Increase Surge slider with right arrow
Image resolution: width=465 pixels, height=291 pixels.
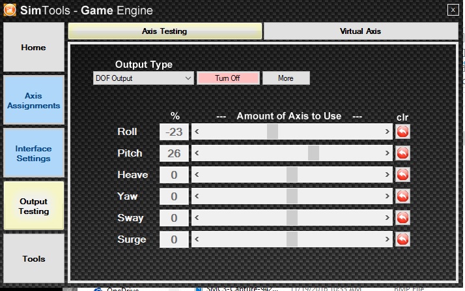(x=387, y=239)
